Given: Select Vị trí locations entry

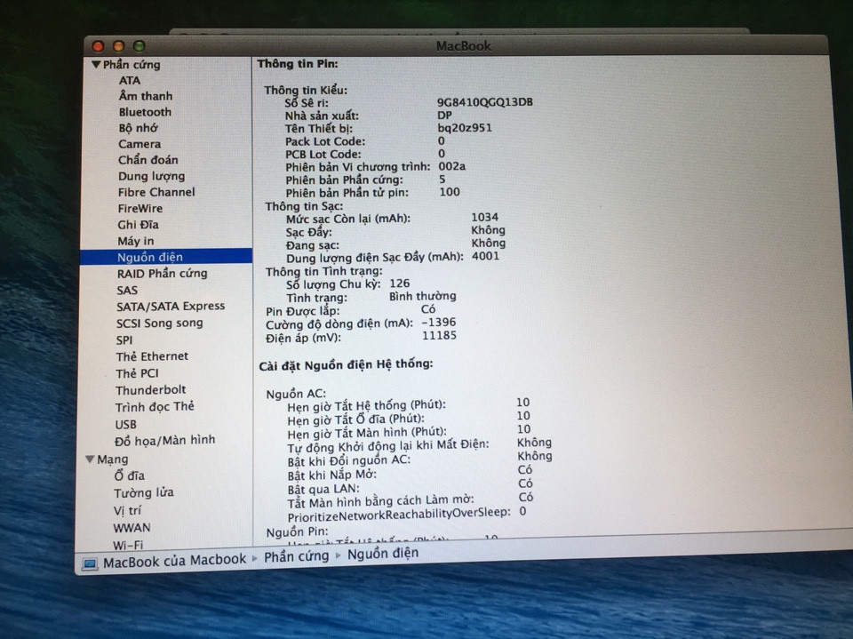Looking at the screenshot, I should pyautogui.click(x=127, y=510).
